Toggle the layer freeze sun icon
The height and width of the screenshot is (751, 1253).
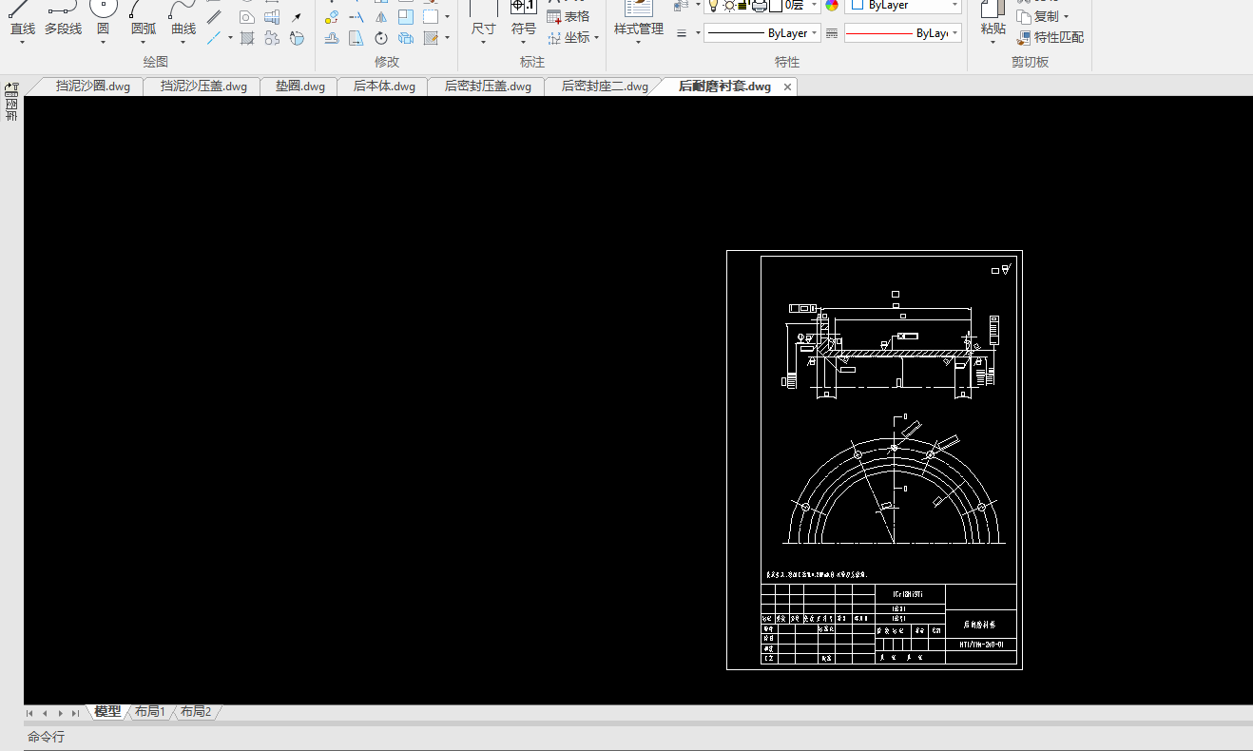(x=729, y=6)
